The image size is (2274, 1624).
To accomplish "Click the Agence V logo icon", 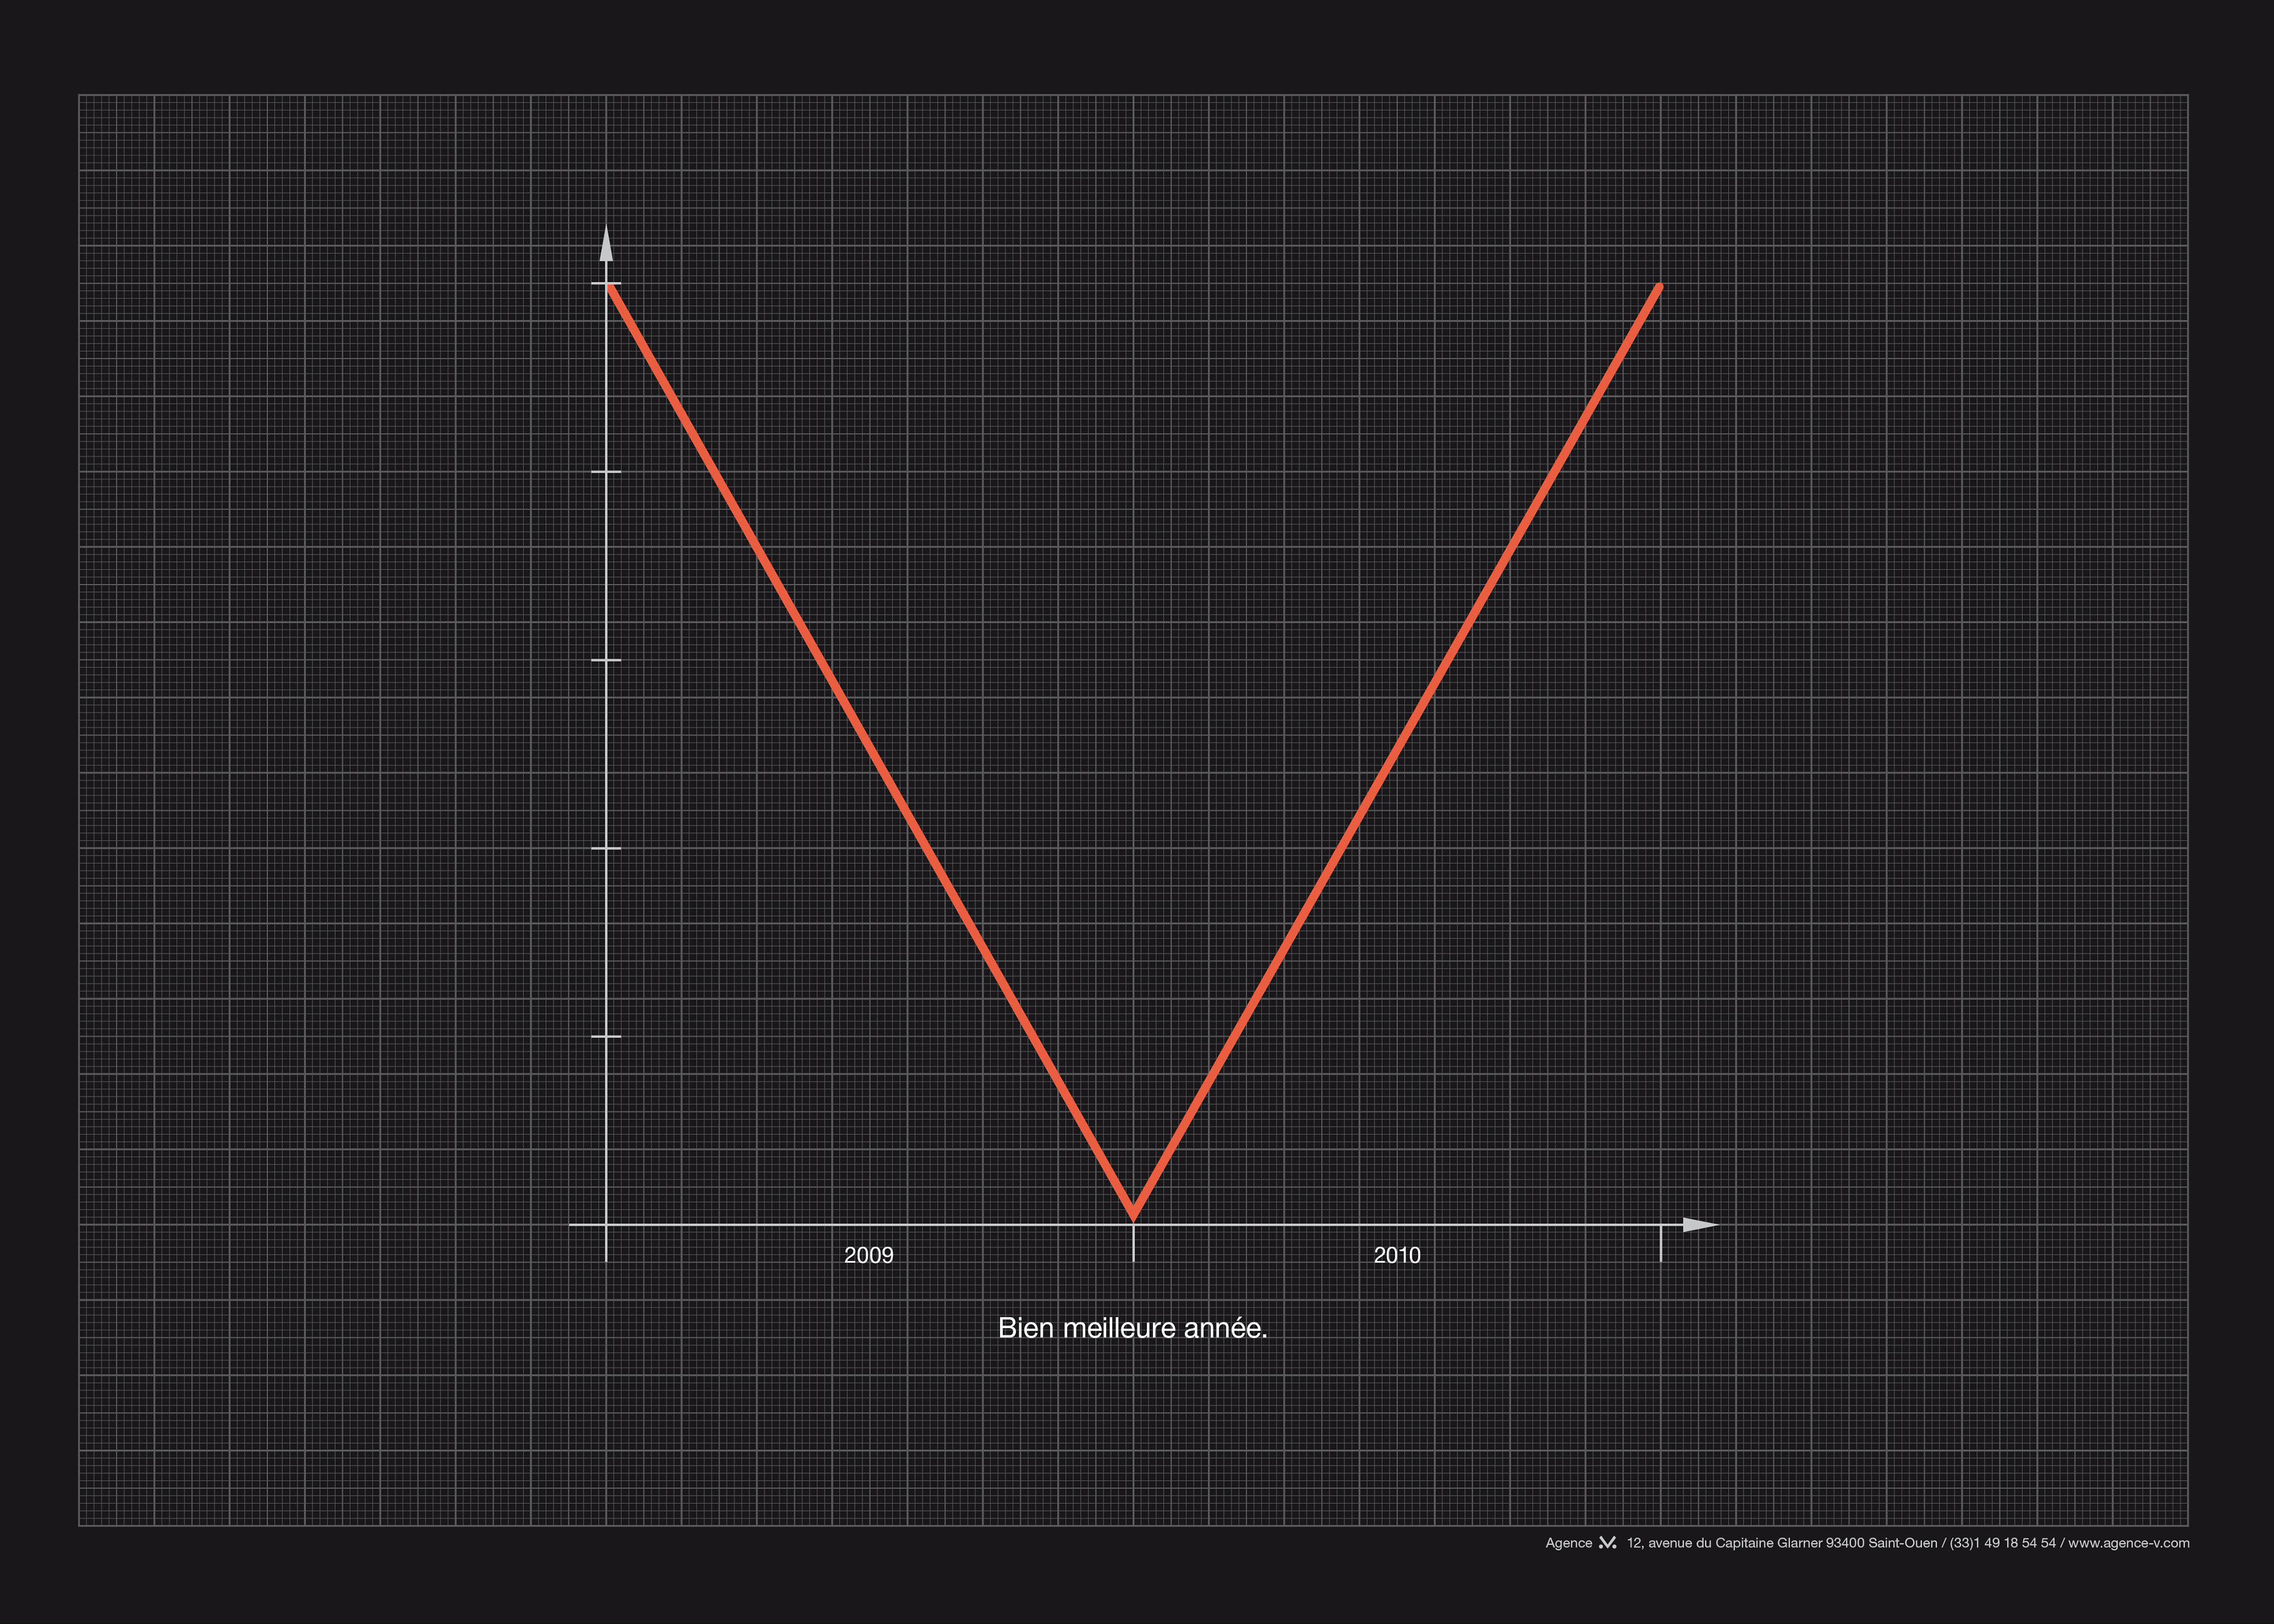I will click(x=1607, y=1543).
